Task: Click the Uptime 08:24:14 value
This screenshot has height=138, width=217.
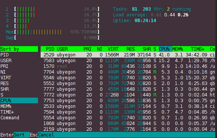Action: click(x=145, y=21)
